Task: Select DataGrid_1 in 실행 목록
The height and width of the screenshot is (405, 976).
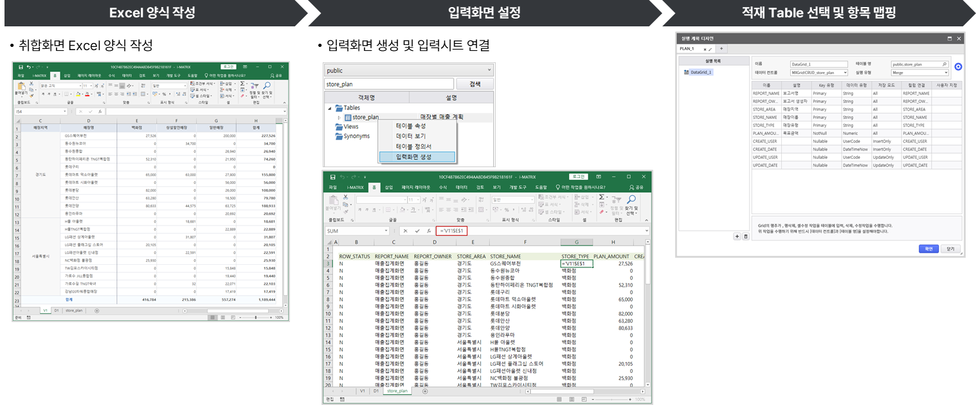Action: coord(701,72)
